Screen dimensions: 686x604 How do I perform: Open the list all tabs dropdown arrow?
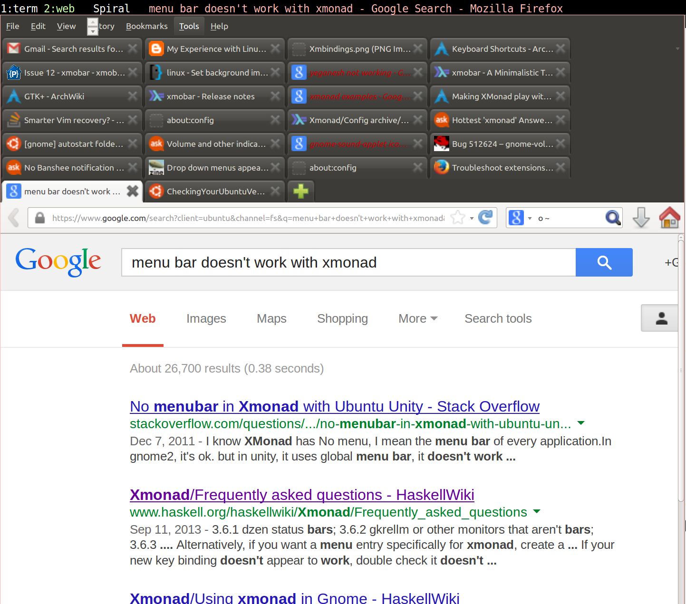click(x=677, y=48)
